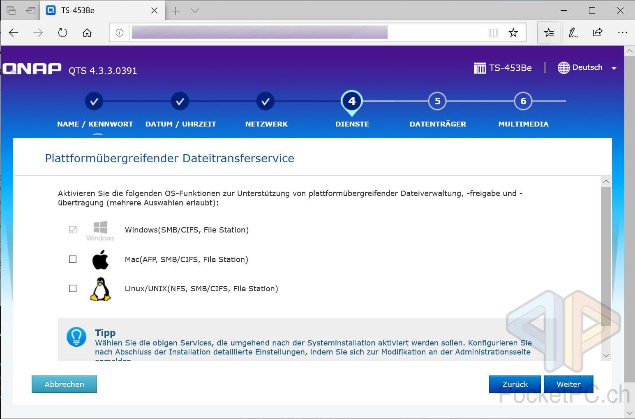Toggle the Windows SMB/CIFS checkbox
Image resolution: width=635 pixels, height=419 pixels.
pyautogui.click(x=73, y=230)
